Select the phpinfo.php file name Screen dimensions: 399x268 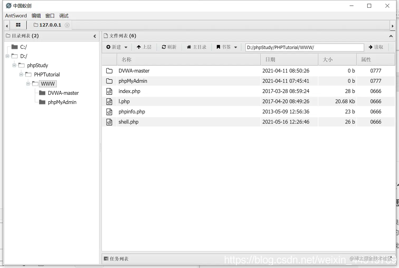click(x=132, y=112)
